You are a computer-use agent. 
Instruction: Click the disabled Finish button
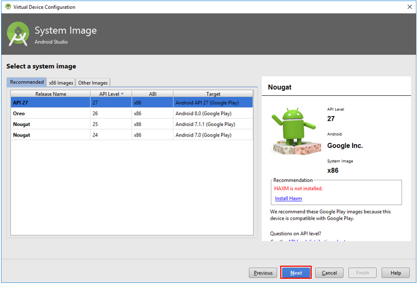pos(362,273)
